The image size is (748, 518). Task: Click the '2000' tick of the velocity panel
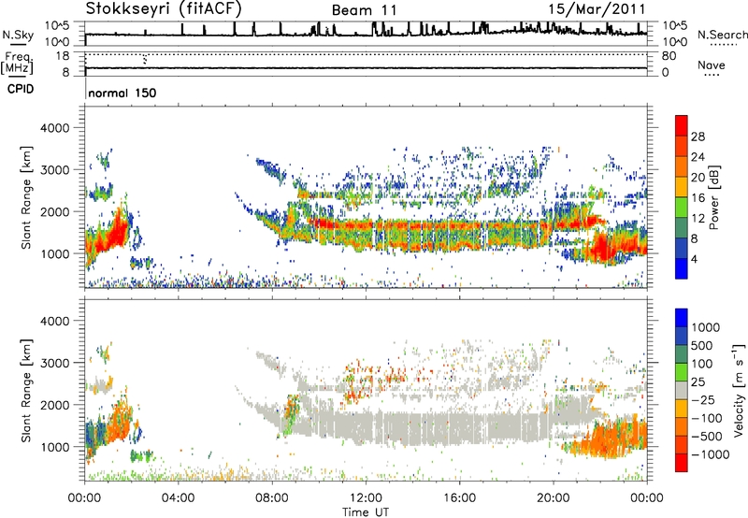[x=54, y=405]
